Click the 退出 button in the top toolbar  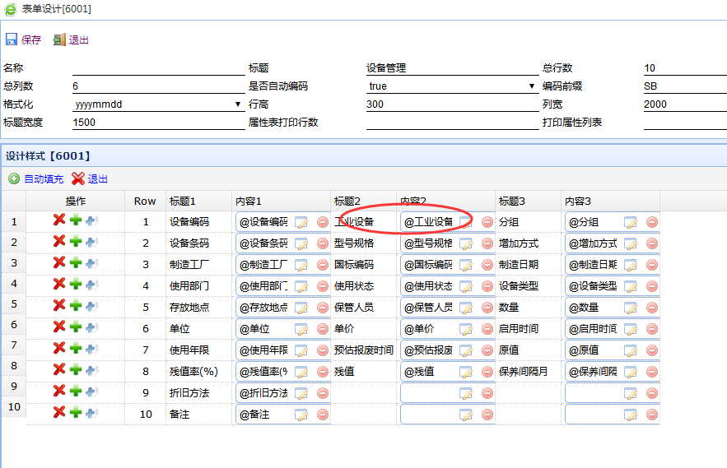pos(71,39)
